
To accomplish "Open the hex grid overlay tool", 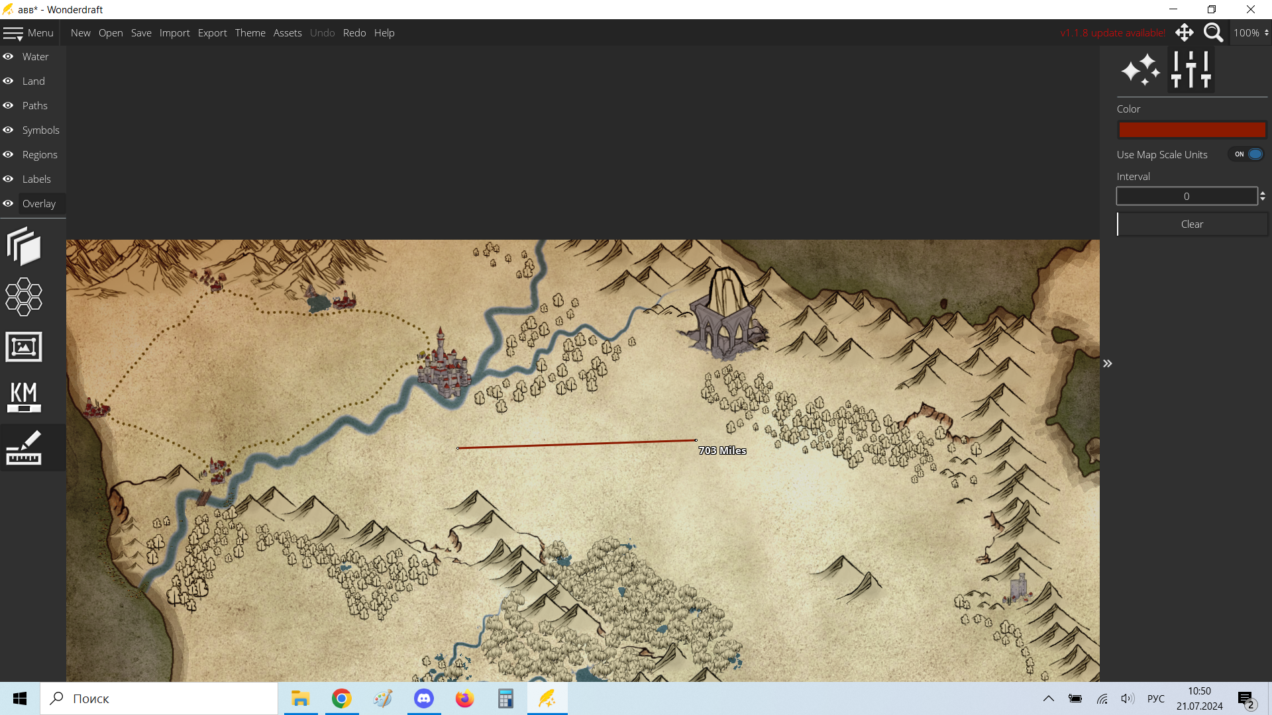I will 24,297.
